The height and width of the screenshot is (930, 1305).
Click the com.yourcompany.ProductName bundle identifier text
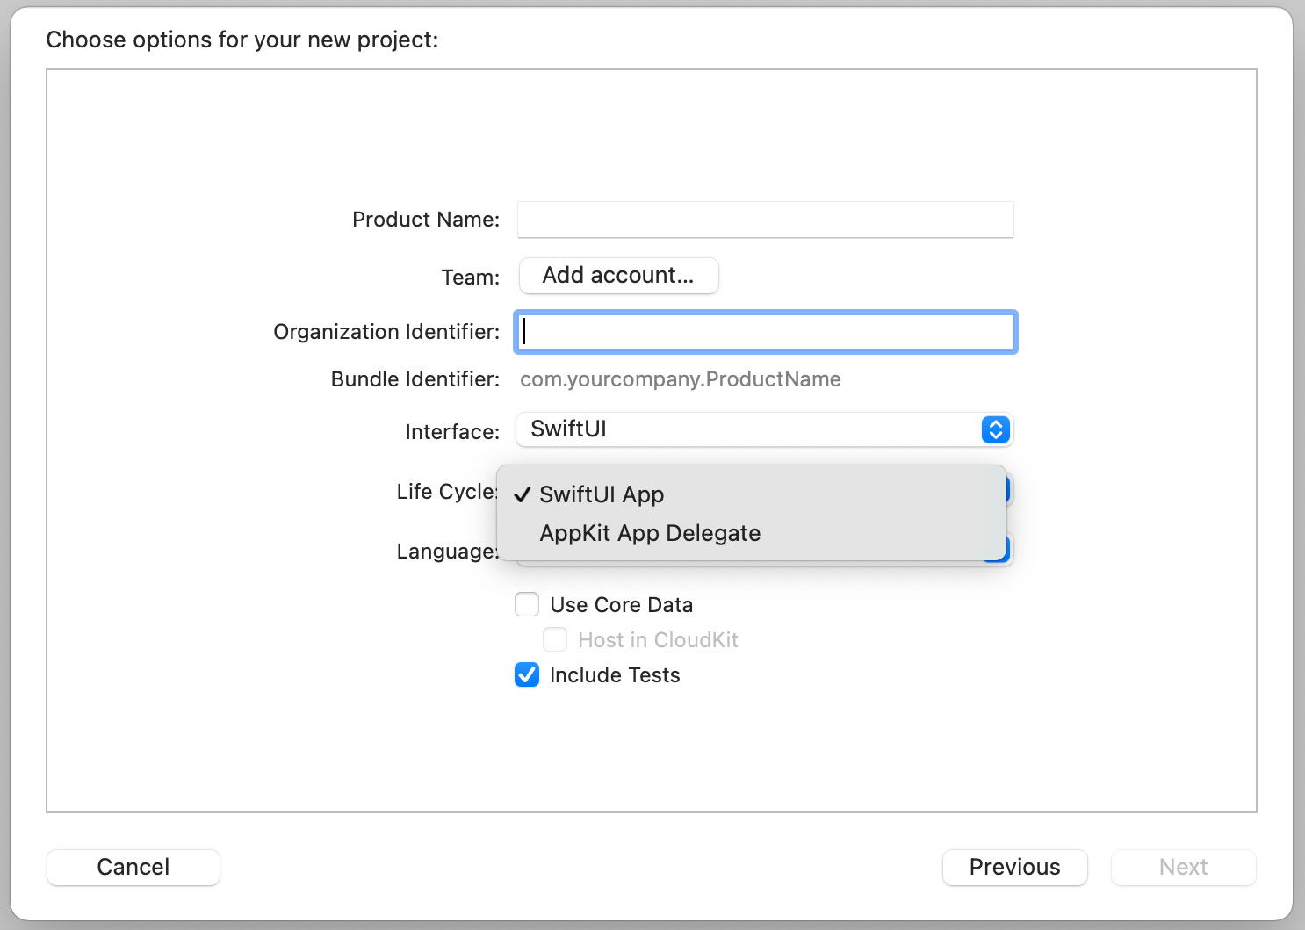[x=681, y=379]
